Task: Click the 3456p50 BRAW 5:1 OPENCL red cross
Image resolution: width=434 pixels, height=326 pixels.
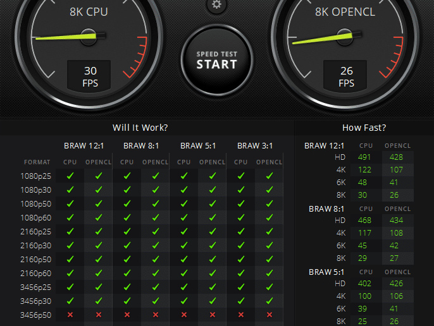Action: [x=213, y=315]
